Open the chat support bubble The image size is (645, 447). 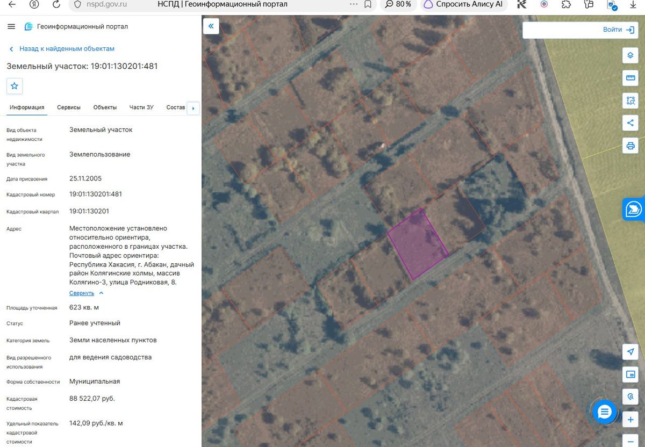(605, 412)
